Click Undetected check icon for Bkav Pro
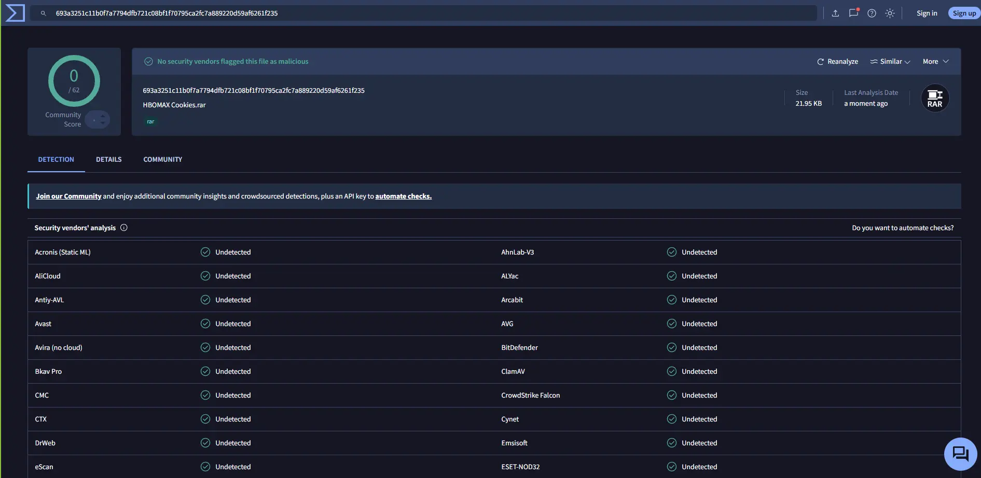Viewport: 981px width, 478px height. click(x=205, y=372)
